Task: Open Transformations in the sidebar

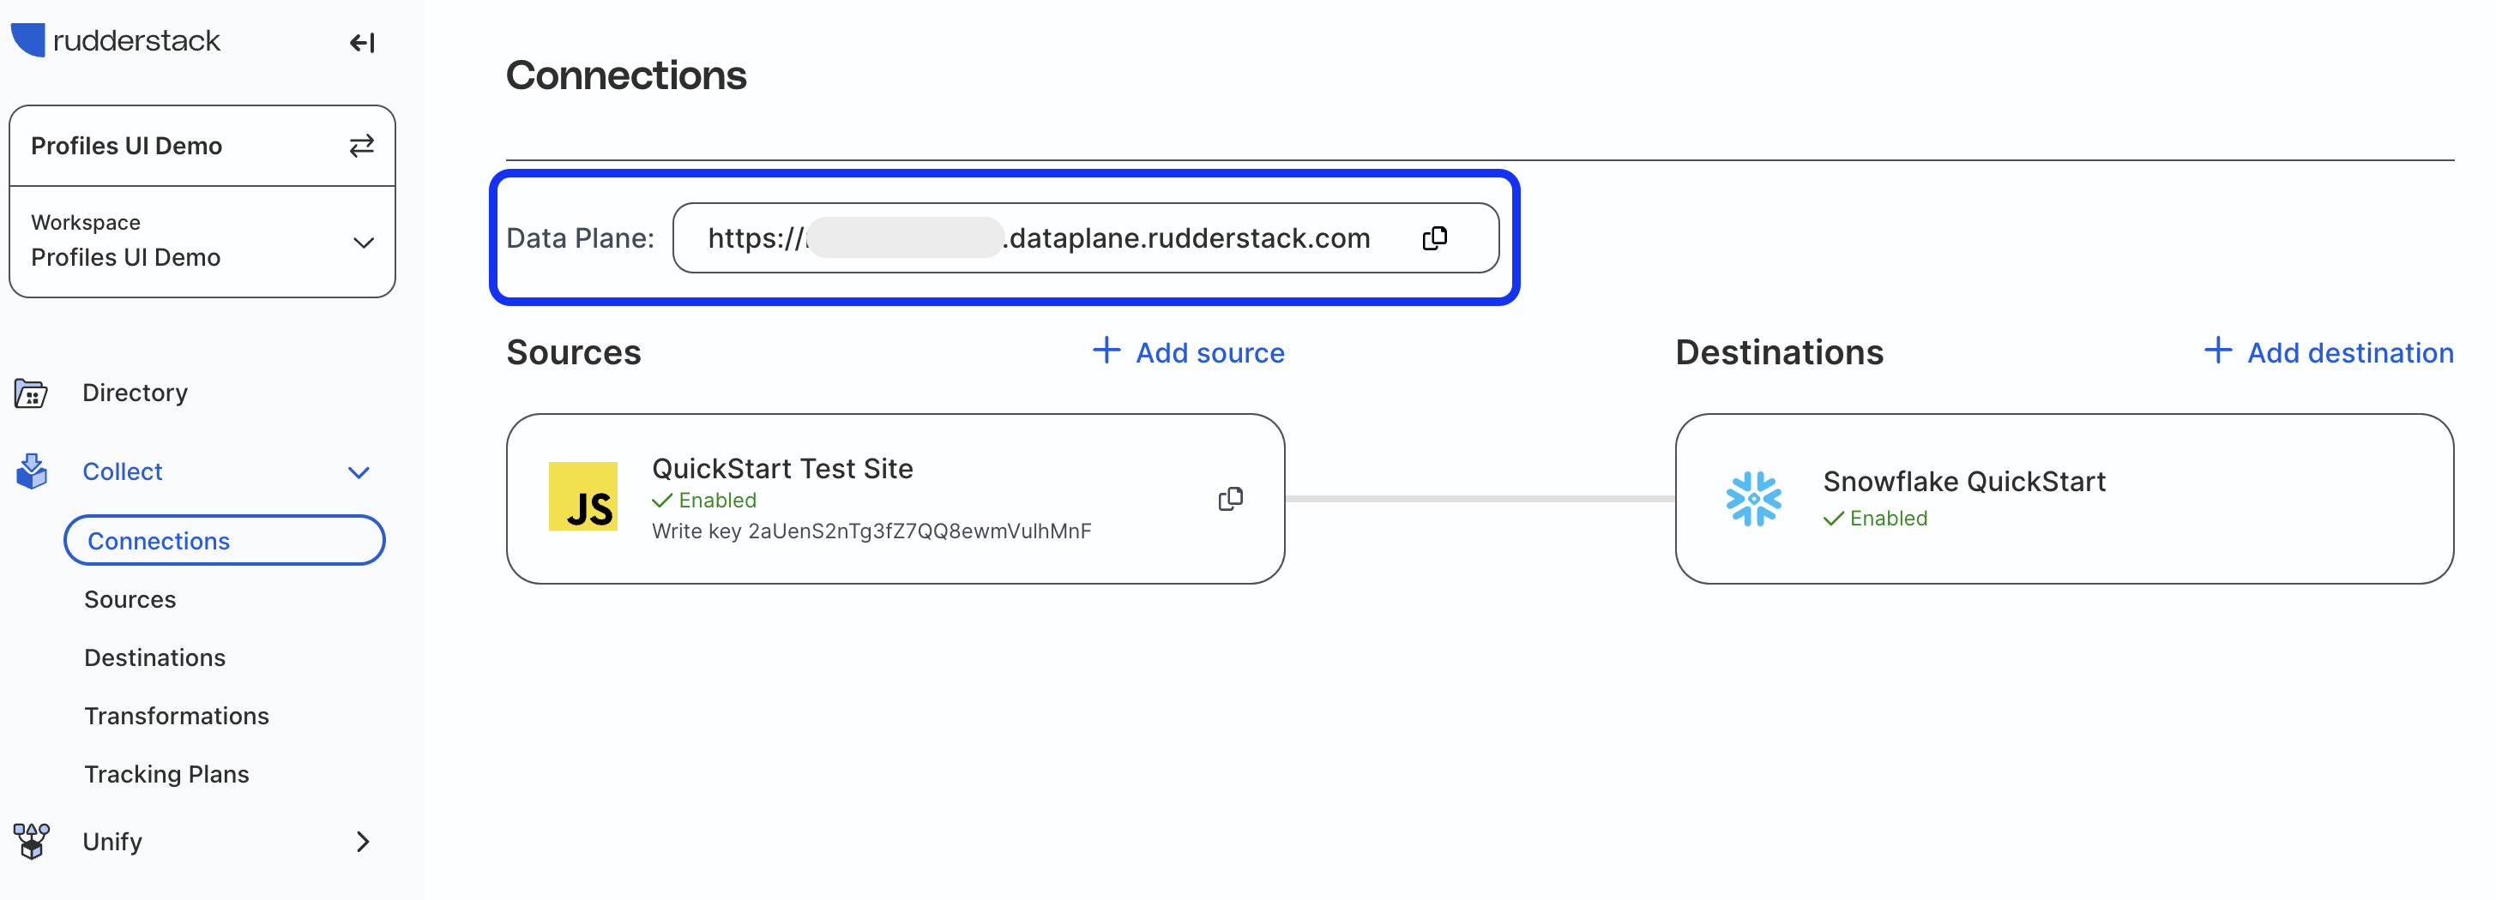Action: coord(177,716)
